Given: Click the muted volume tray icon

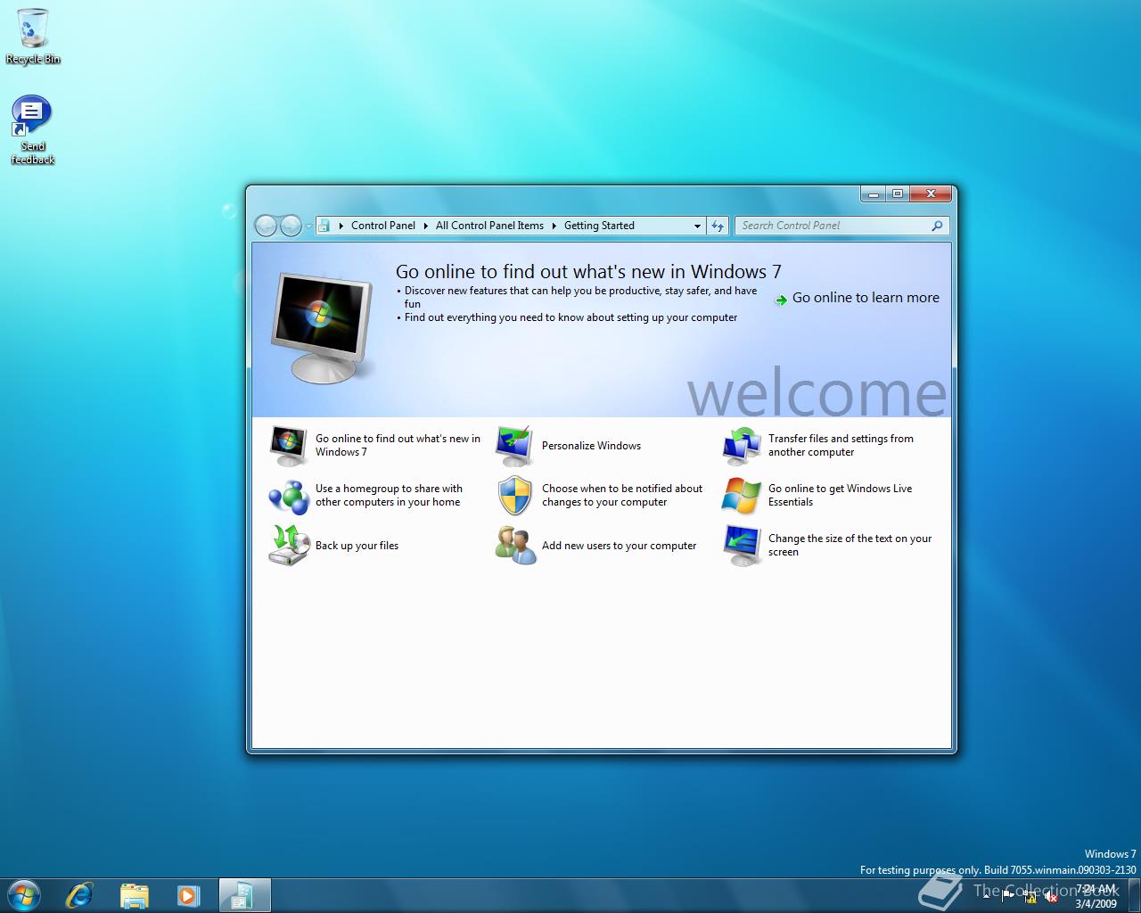Looking at the screenshot, I should [1052, 897].
